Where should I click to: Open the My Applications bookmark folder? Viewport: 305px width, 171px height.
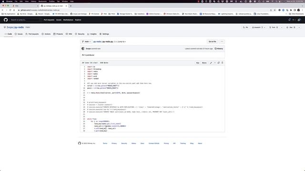[9, 14]
